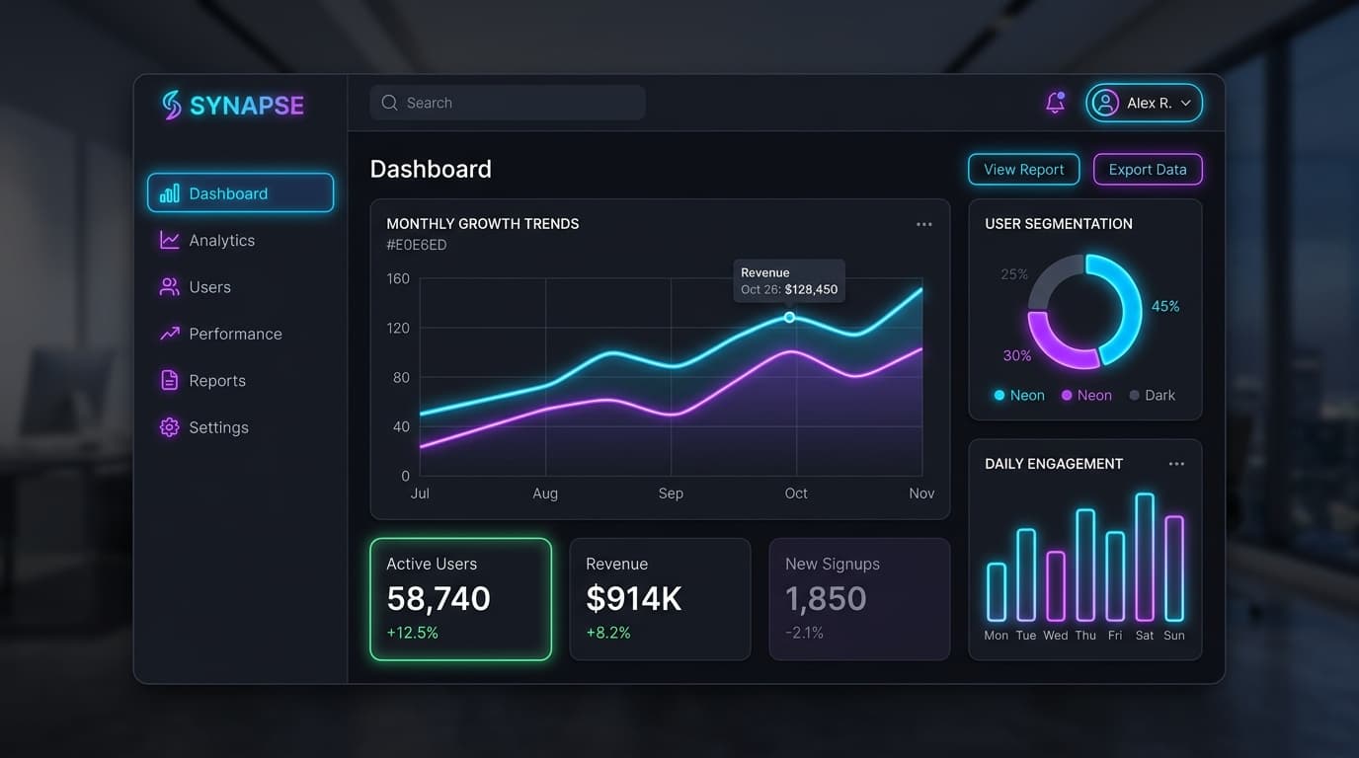Viewport: 1359px width, 758px height.
Task: Go to Analytics in the sidebar
Action: click(222, 240)
